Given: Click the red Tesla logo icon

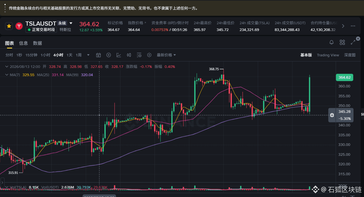Looking at the screenshot, I should (x=19, y=26).
